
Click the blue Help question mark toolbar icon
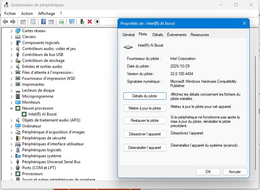coord(43,22)
